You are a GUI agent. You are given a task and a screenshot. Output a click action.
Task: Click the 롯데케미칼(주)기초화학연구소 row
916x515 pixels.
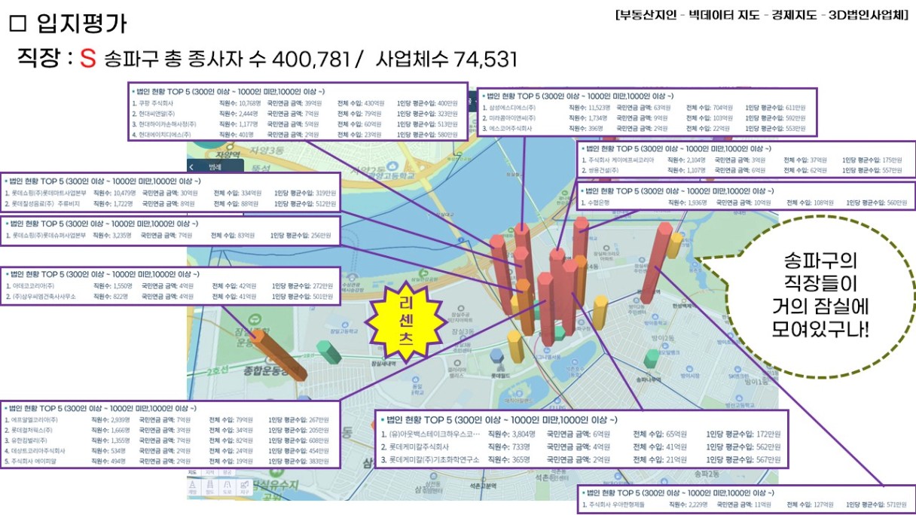click(581, 459)
